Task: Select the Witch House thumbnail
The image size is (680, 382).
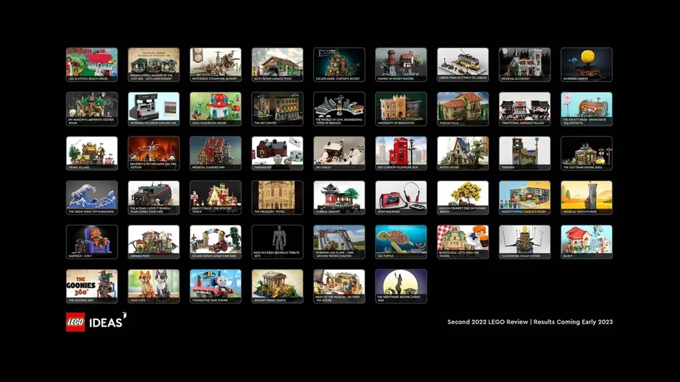Action: 463,153
